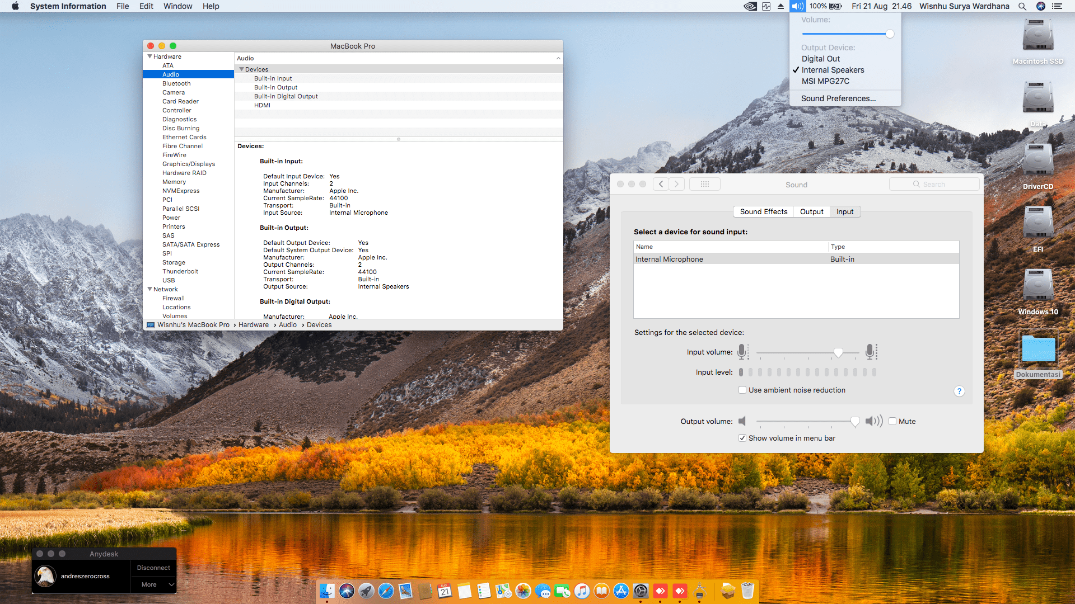Choose MSI MPG27C output device
This screenshot has height=604, width=1075.
pyautogui.click(x=825, y=81)
